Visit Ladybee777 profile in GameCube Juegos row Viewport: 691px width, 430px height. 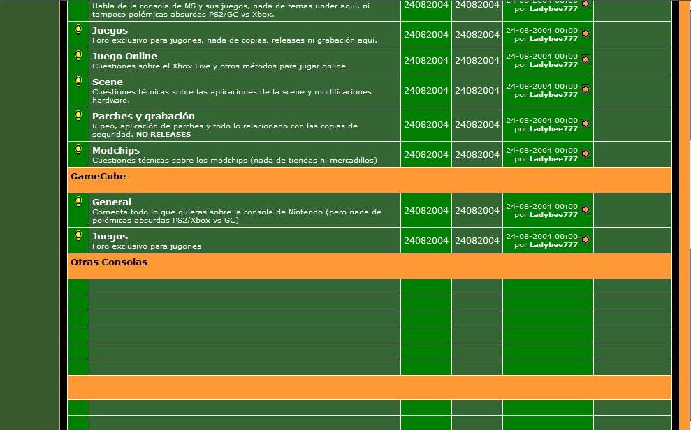pyautogui.click(x=553, y=245)
